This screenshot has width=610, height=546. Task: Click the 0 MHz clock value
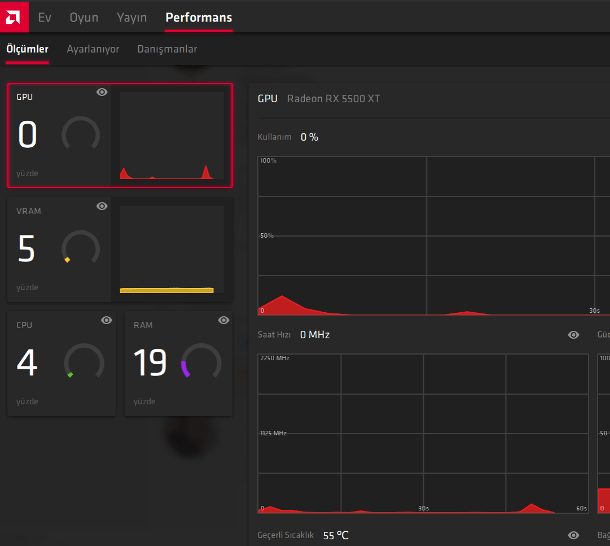click(x=315, y=335)
